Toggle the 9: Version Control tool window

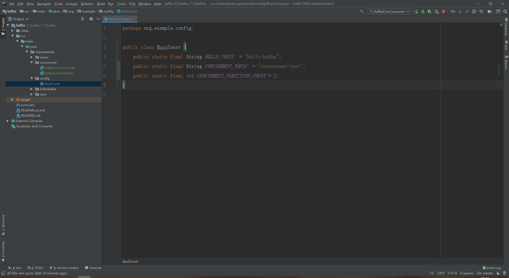pyautogui.click(x=64, y=268)
